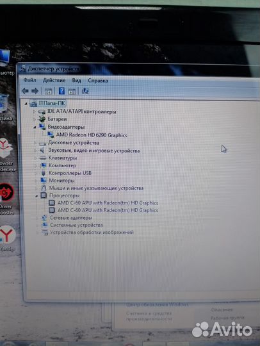Select Устройства обработки изображений category

click(92, 233)
